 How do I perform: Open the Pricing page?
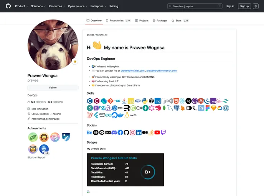click(x=114, y=6)
